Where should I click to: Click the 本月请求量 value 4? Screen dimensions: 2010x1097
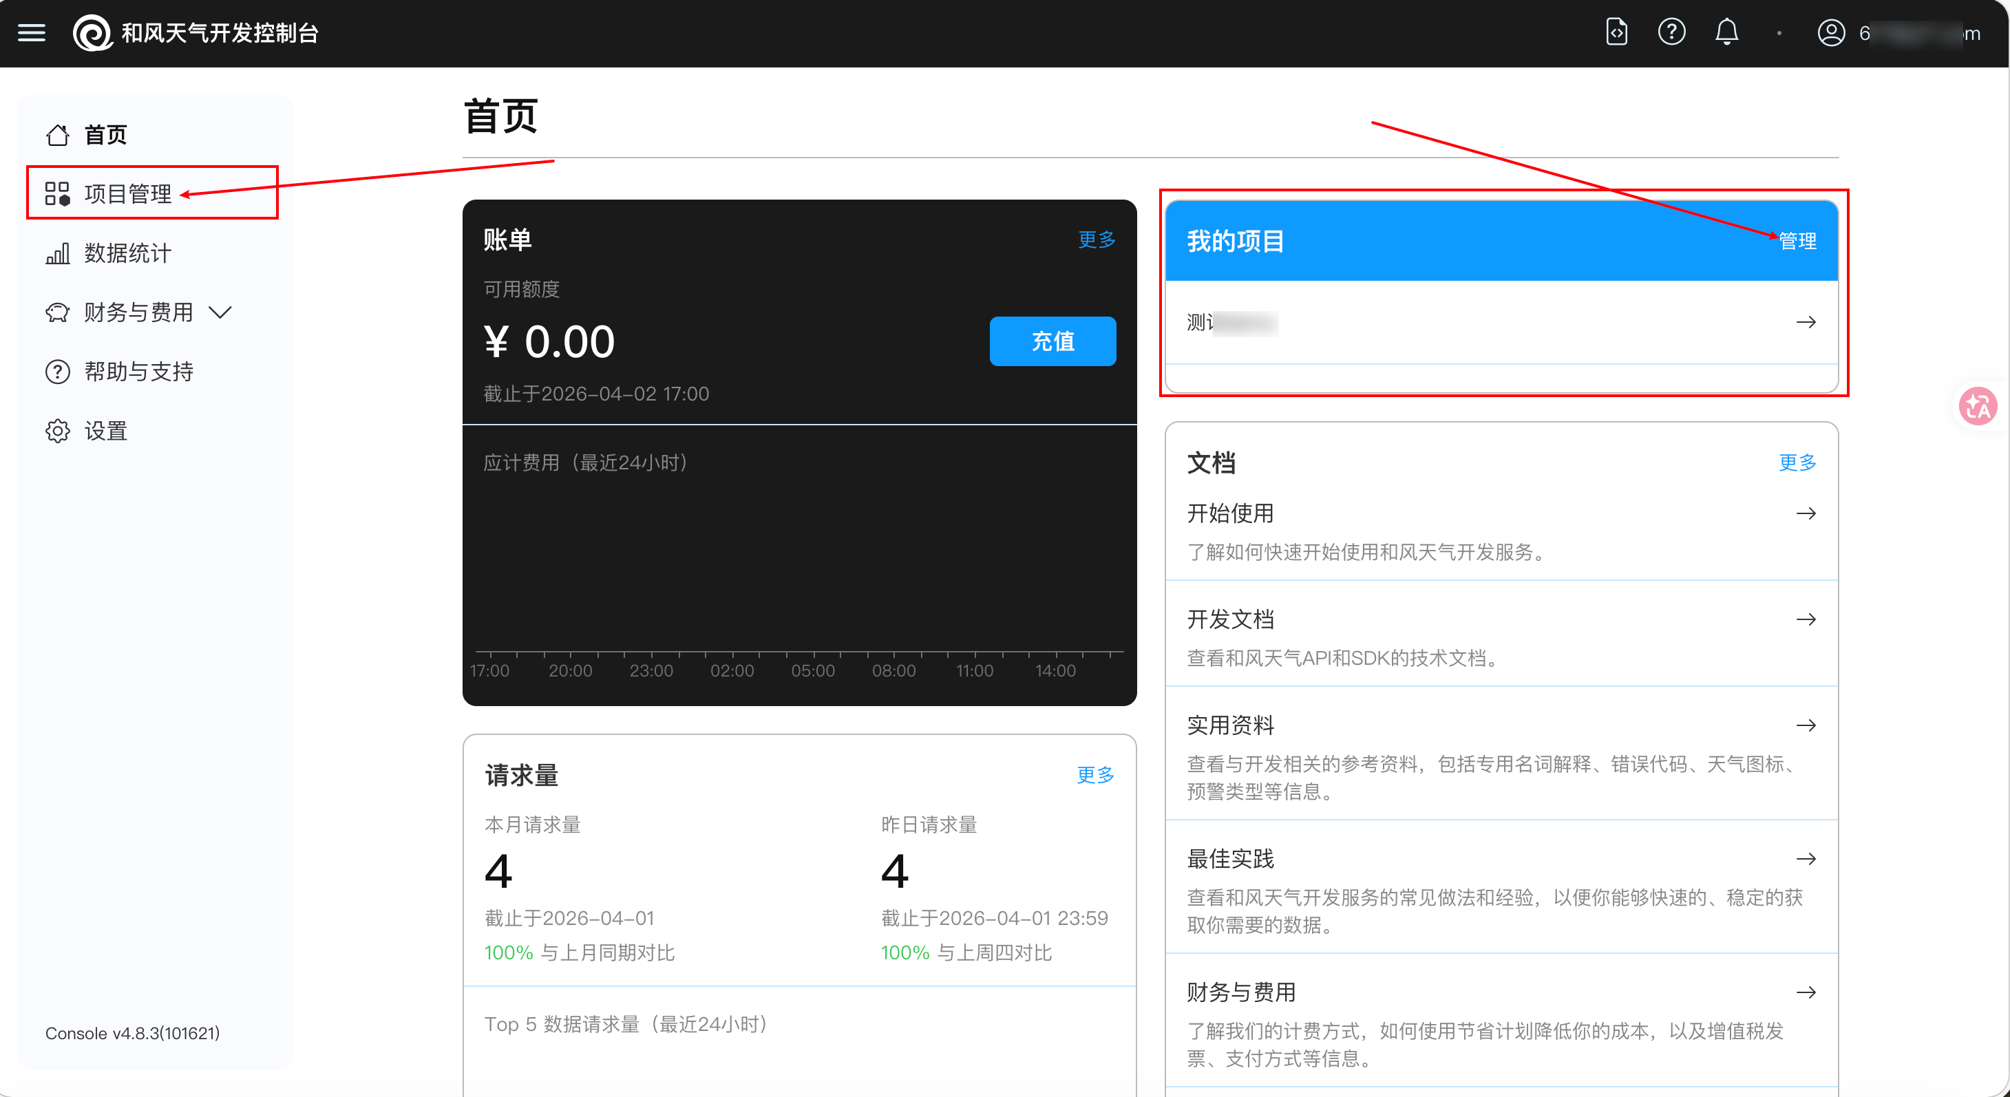(x=498, y=871)
